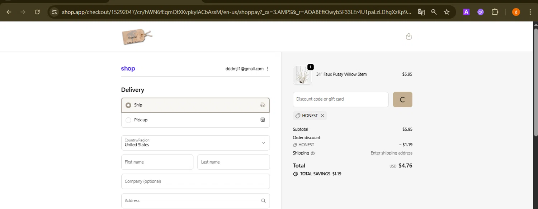This screenshot has height=209, width=538.
Task: Select the Pick up delivery option
Action: tap(128, 120)
